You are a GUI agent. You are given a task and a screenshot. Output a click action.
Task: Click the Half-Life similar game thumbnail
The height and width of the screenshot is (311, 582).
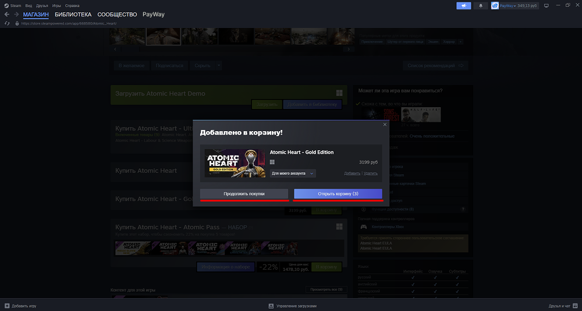pyautogui.click(x=421, y=115)
